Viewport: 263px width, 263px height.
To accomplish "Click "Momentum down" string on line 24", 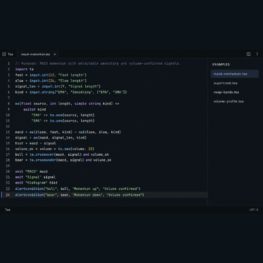I will (x=88, y=195).
